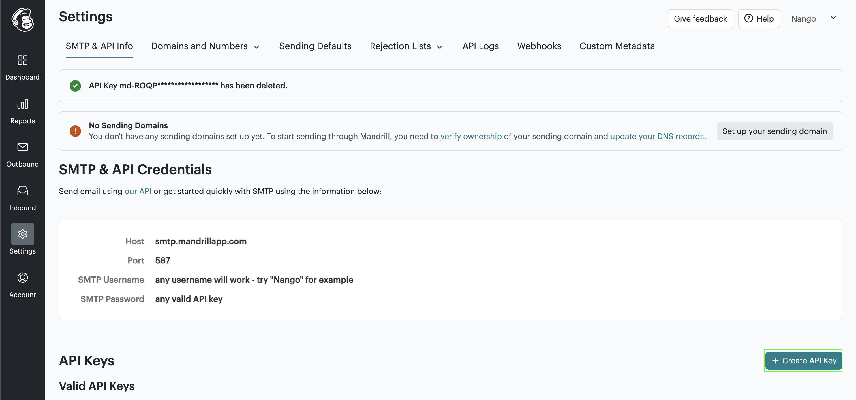Image resolution: width=856 pixels, height=400 pixels.
Task: Switch to the SMTP & API Info tab
Action: (x=99, y=46)
